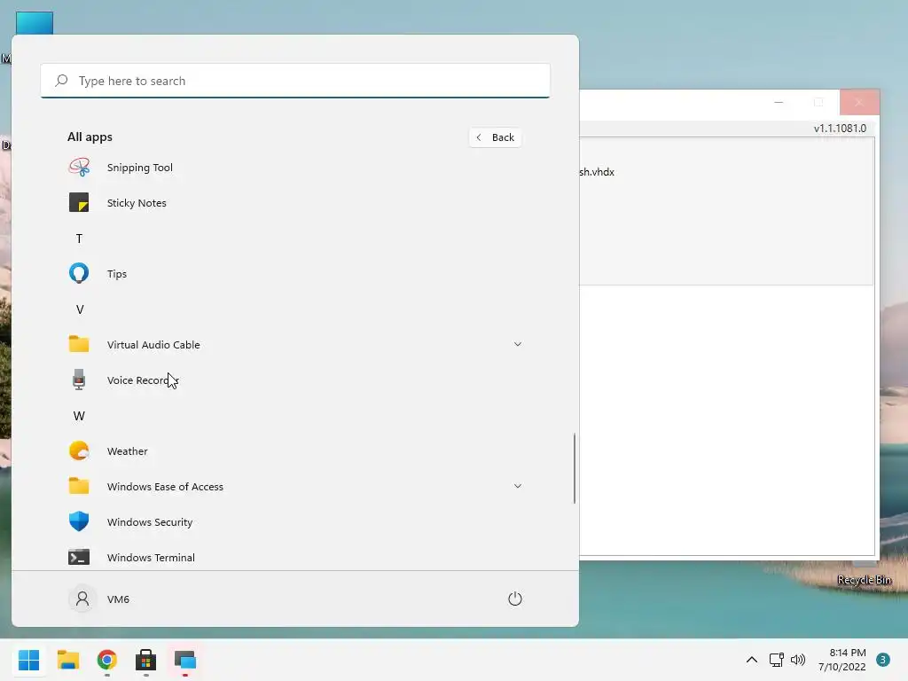Expand the Virtual Audio Cable folder chevron

(518, 344)
